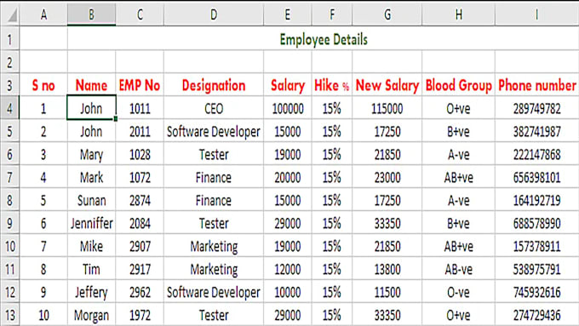Click the salary cell 12000
The image size is (579, 326).
click(287, 269)
